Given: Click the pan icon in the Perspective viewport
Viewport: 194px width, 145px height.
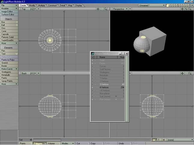Looking at the screenshot, I should [x=182, y=9].
